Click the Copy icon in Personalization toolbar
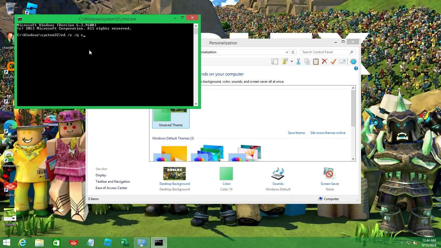This screenshot has width=441, height=248. [307, 61]
